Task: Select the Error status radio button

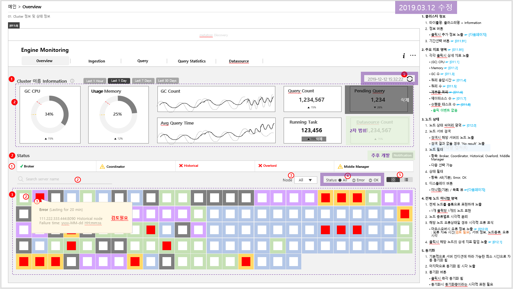Action: (354, 180)
